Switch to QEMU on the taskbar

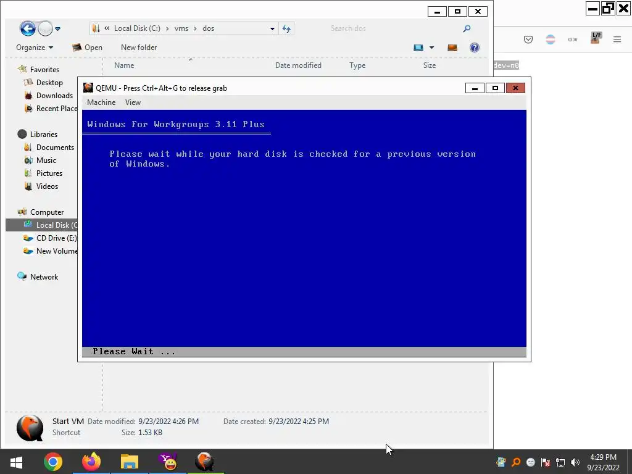coord(205,462)
